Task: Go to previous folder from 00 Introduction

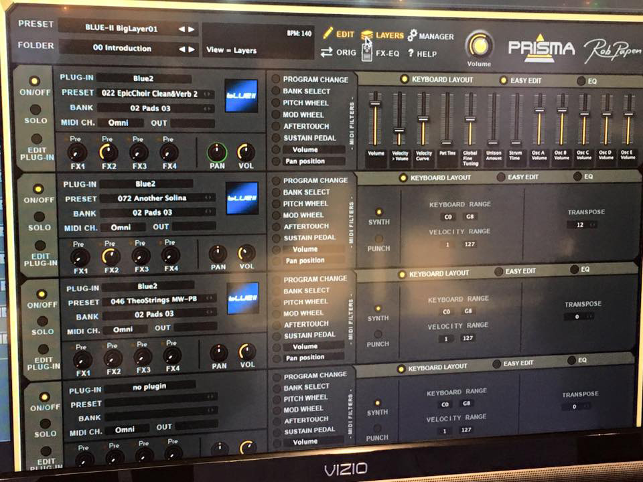Action: (x=182, y=49)
